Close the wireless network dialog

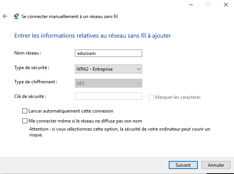226,5
